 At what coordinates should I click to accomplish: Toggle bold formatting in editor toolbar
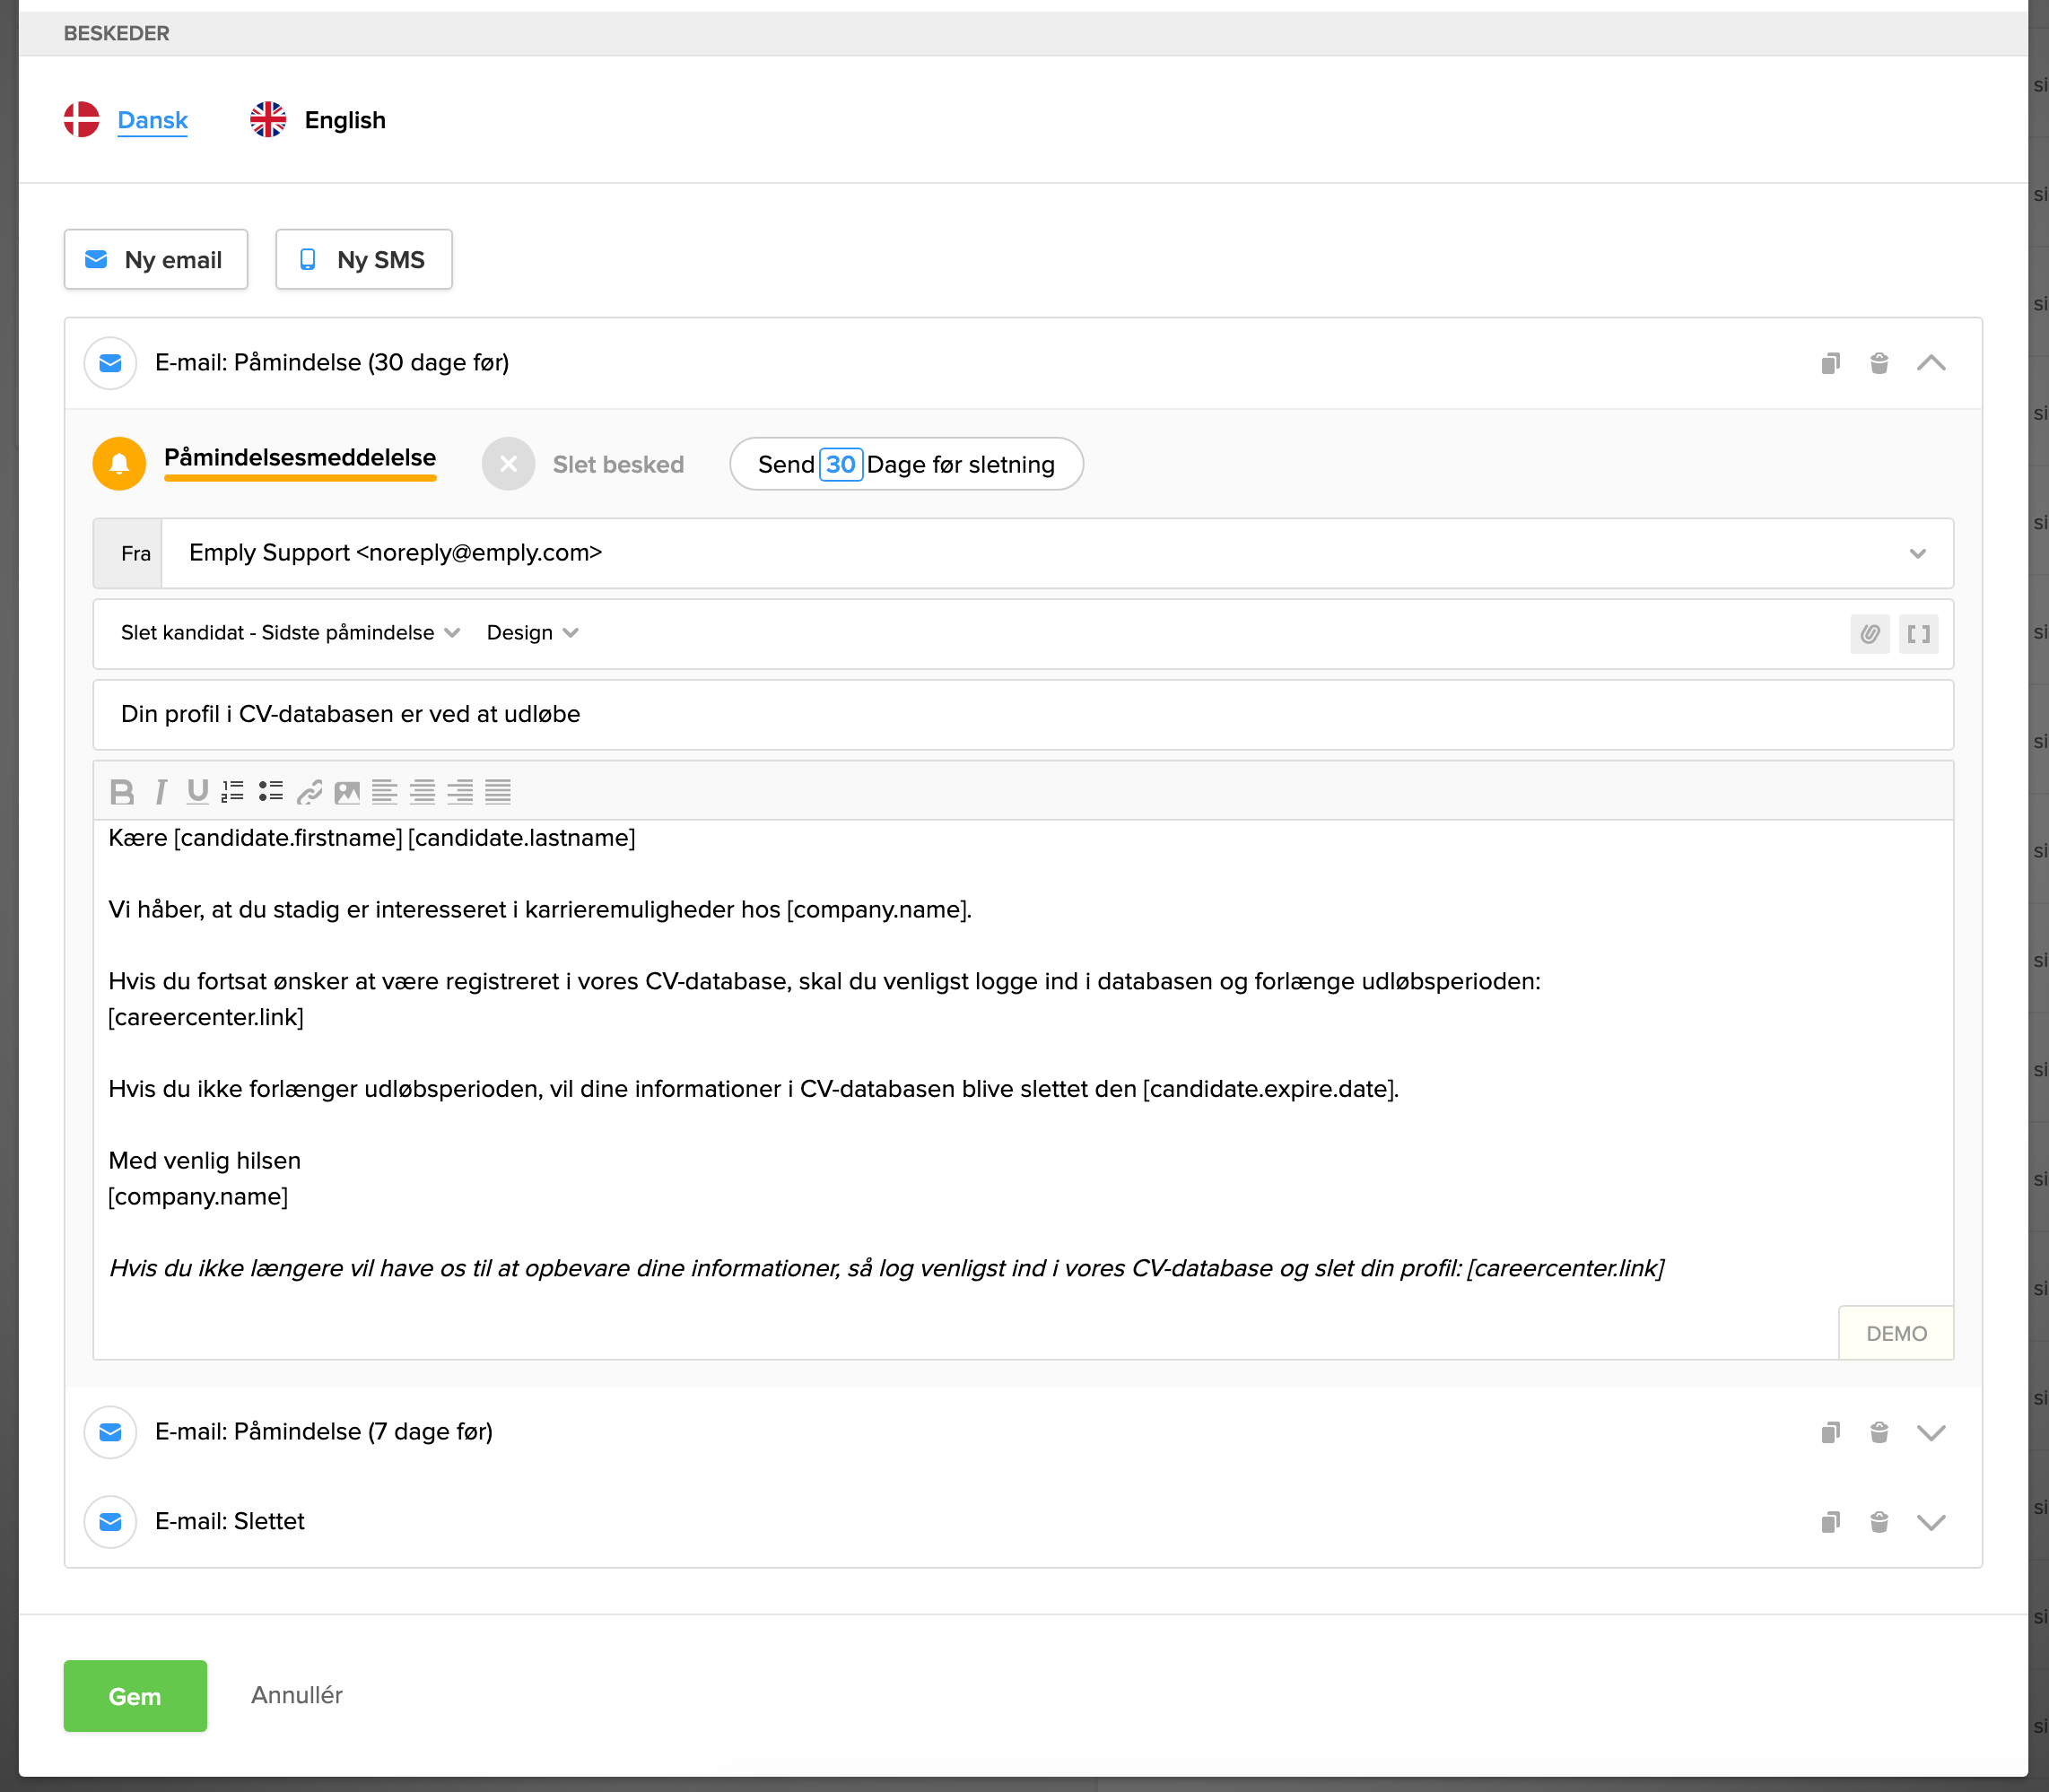pyautogui.click(x=122, y=792)
